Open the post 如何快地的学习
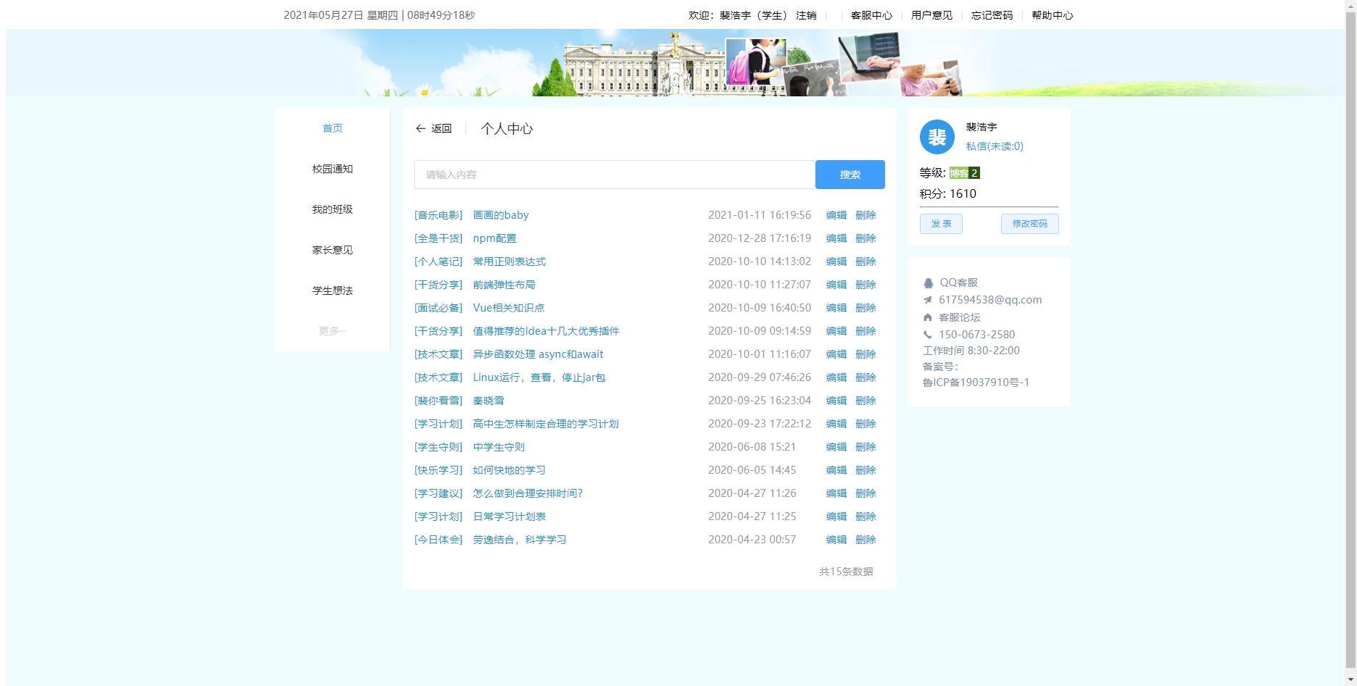 coord(510,470)
